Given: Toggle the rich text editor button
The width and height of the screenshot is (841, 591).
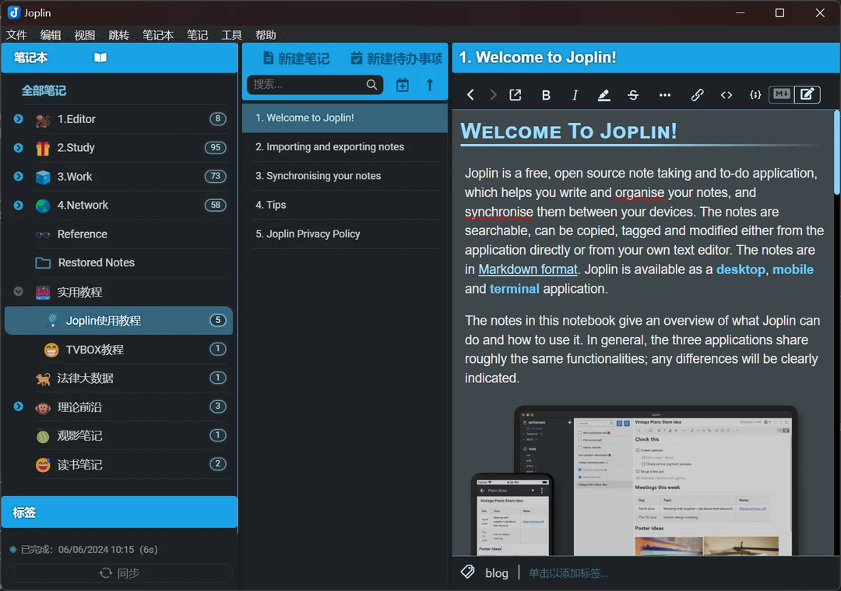Looking at the screenshot, I should coord(808,94).
